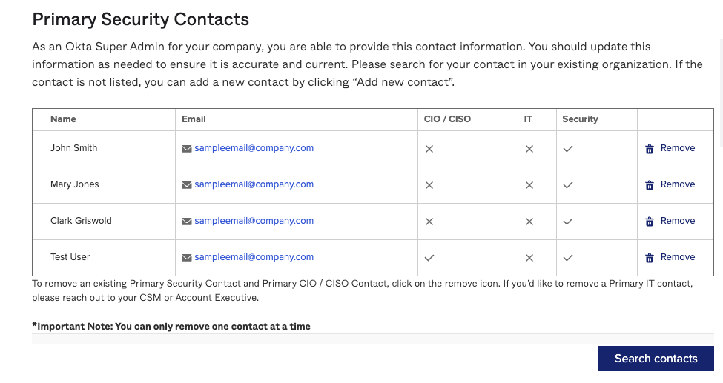Viewport: 723px width, 383px height.
Task: Toggle the Security checkmark for John Smith
Action: [568, 149]
